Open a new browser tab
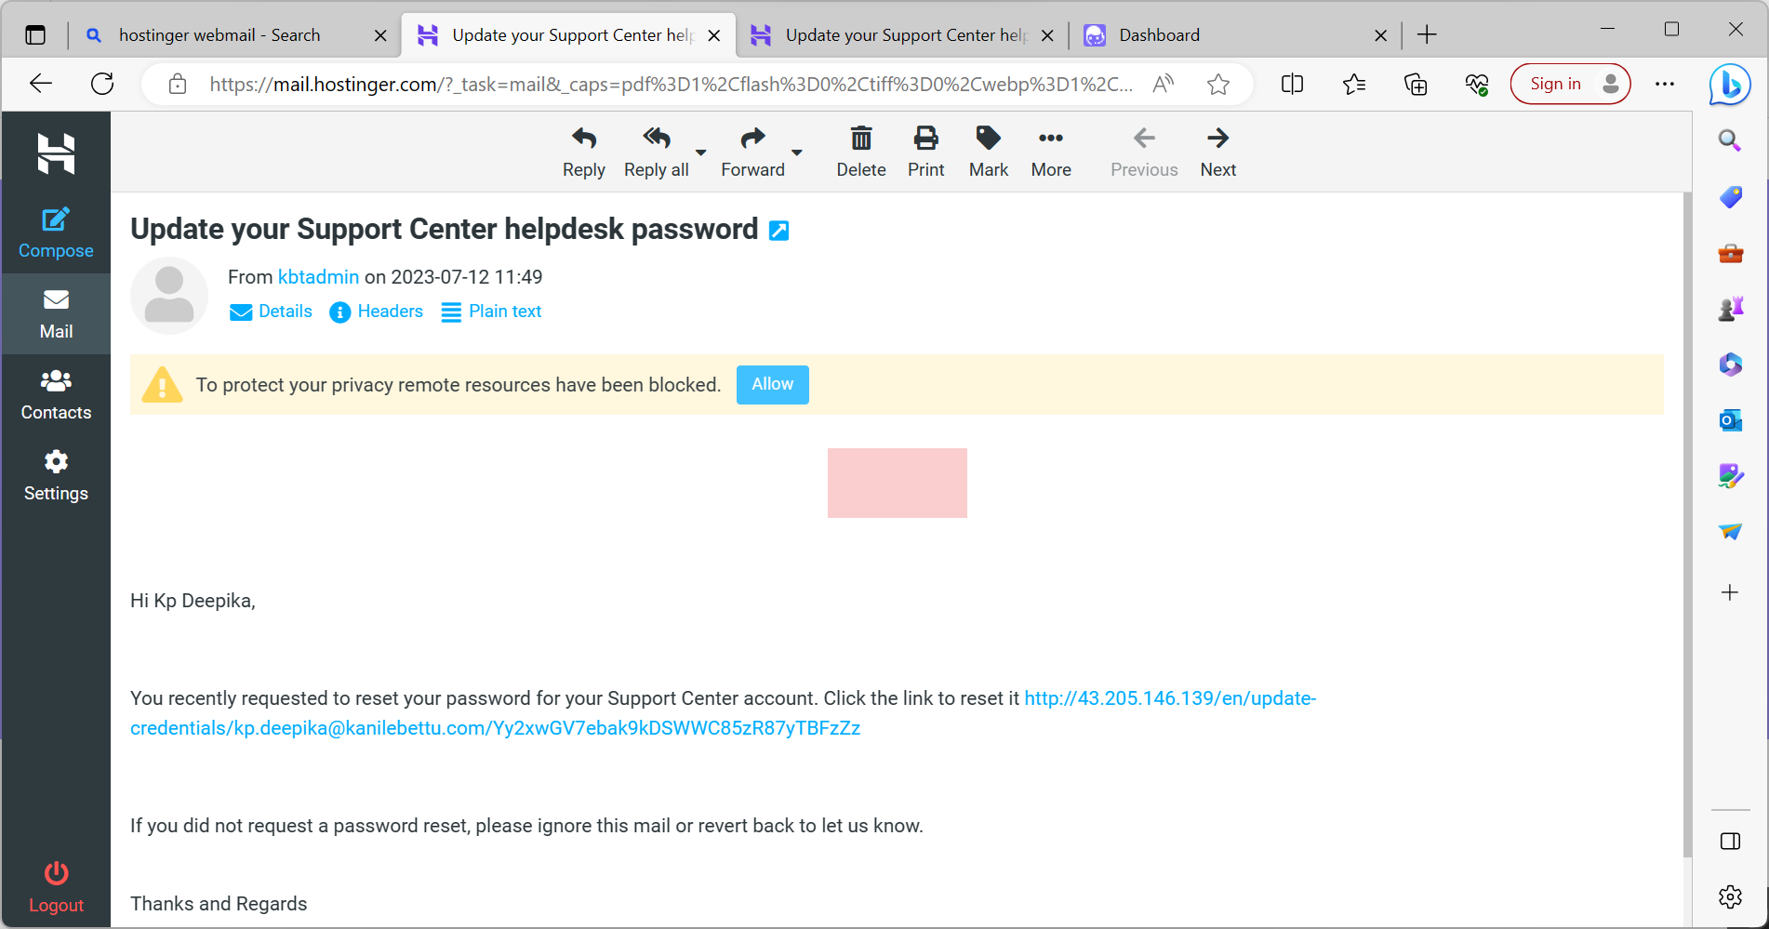Image resolution: width=1769 pixels, height=929 pixels. (1427, 35)
